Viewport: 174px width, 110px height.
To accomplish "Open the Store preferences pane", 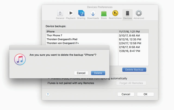I will point(104,15).
